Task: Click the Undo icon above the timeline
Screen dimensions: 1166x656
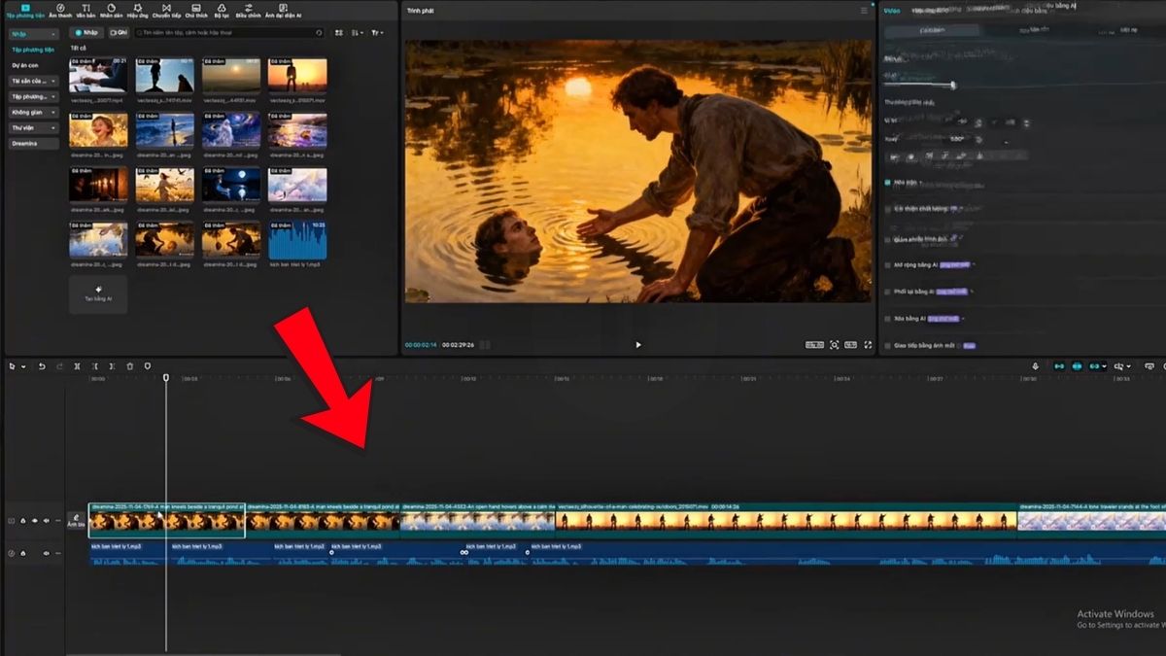Action: click(x=42, y=366)
